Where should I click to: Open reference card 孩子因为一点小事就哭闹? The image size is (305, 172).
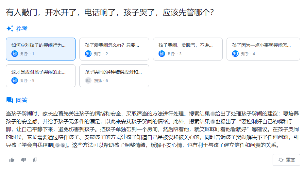pyautogui.click(x=263, y=49)
